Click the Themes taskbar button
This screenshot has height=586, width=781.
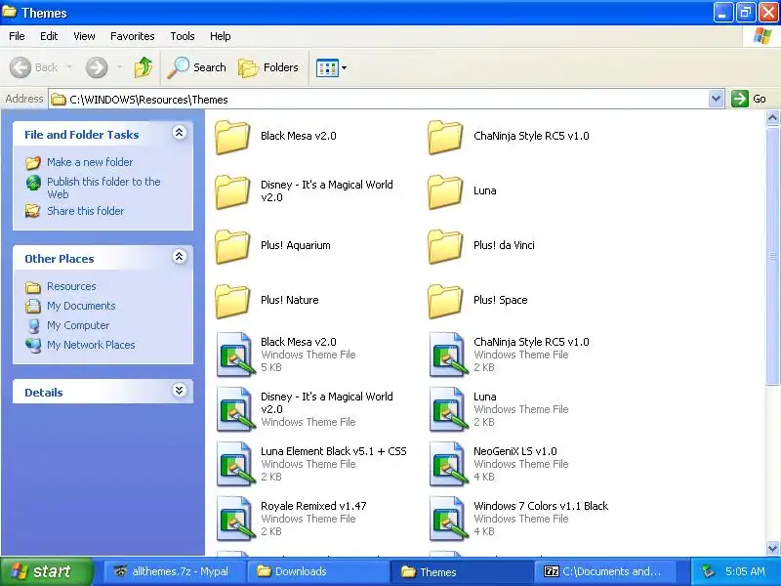pos(462,571)
